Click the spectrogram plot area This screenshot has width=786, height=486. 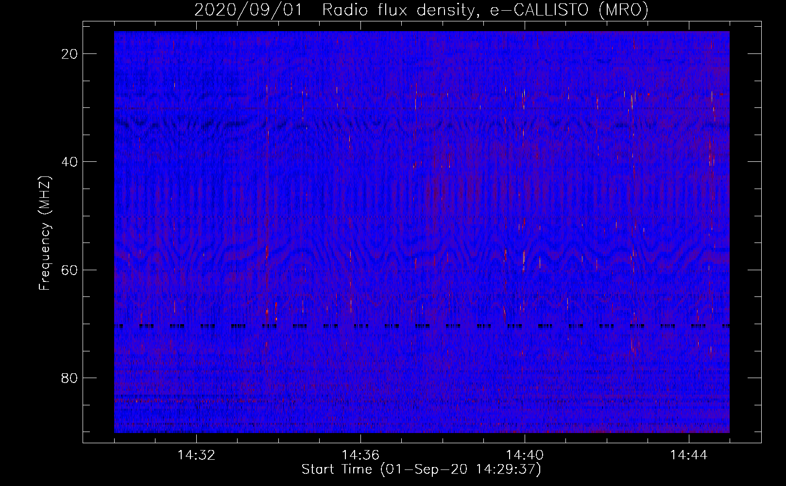422,232
